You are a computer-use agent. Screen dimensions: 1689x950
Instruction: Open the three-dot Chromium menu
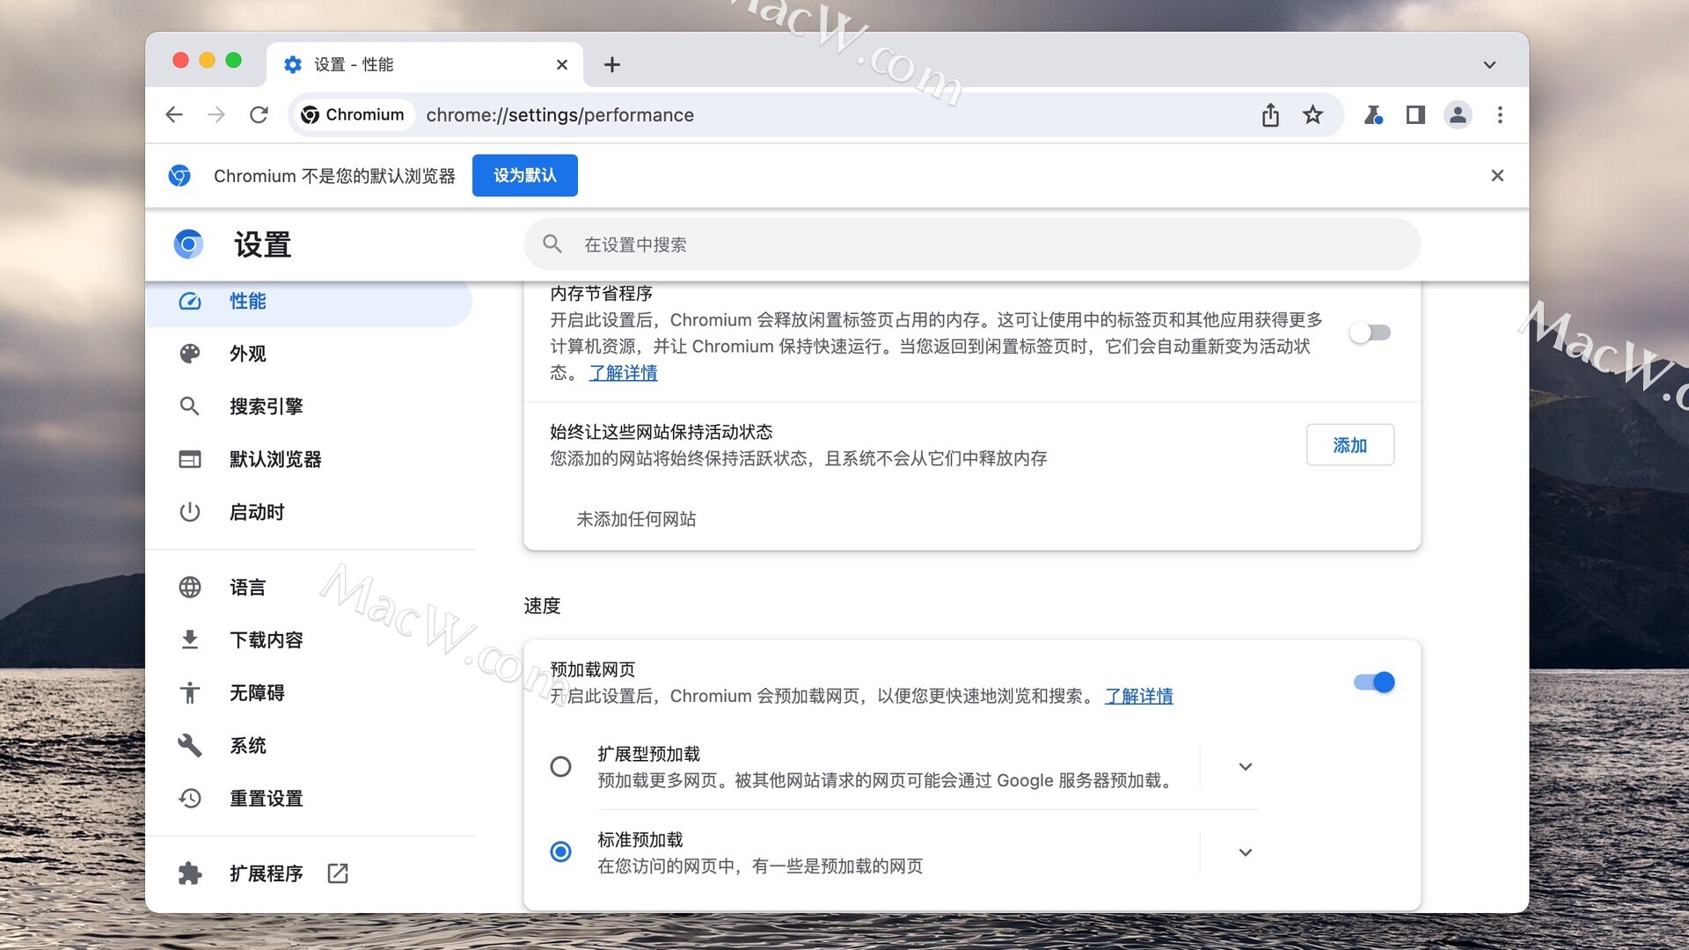pos(1500,114)
